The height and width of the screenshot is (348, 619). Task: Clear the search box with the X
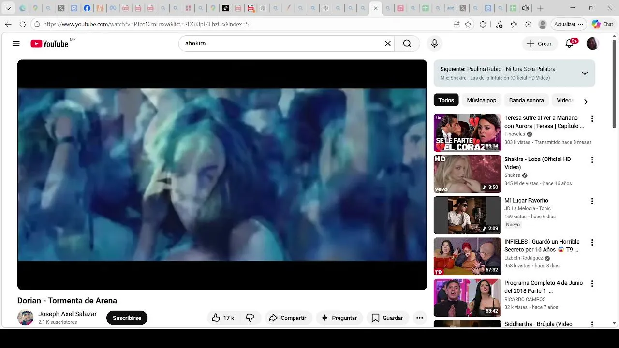387,43
